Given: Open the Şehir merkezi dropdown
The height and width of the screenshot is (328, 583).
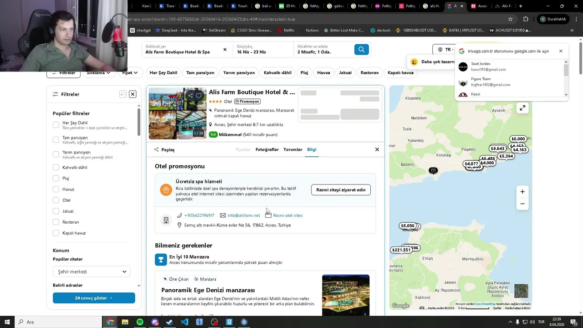Looking at the screenshot, I should 92,272.
